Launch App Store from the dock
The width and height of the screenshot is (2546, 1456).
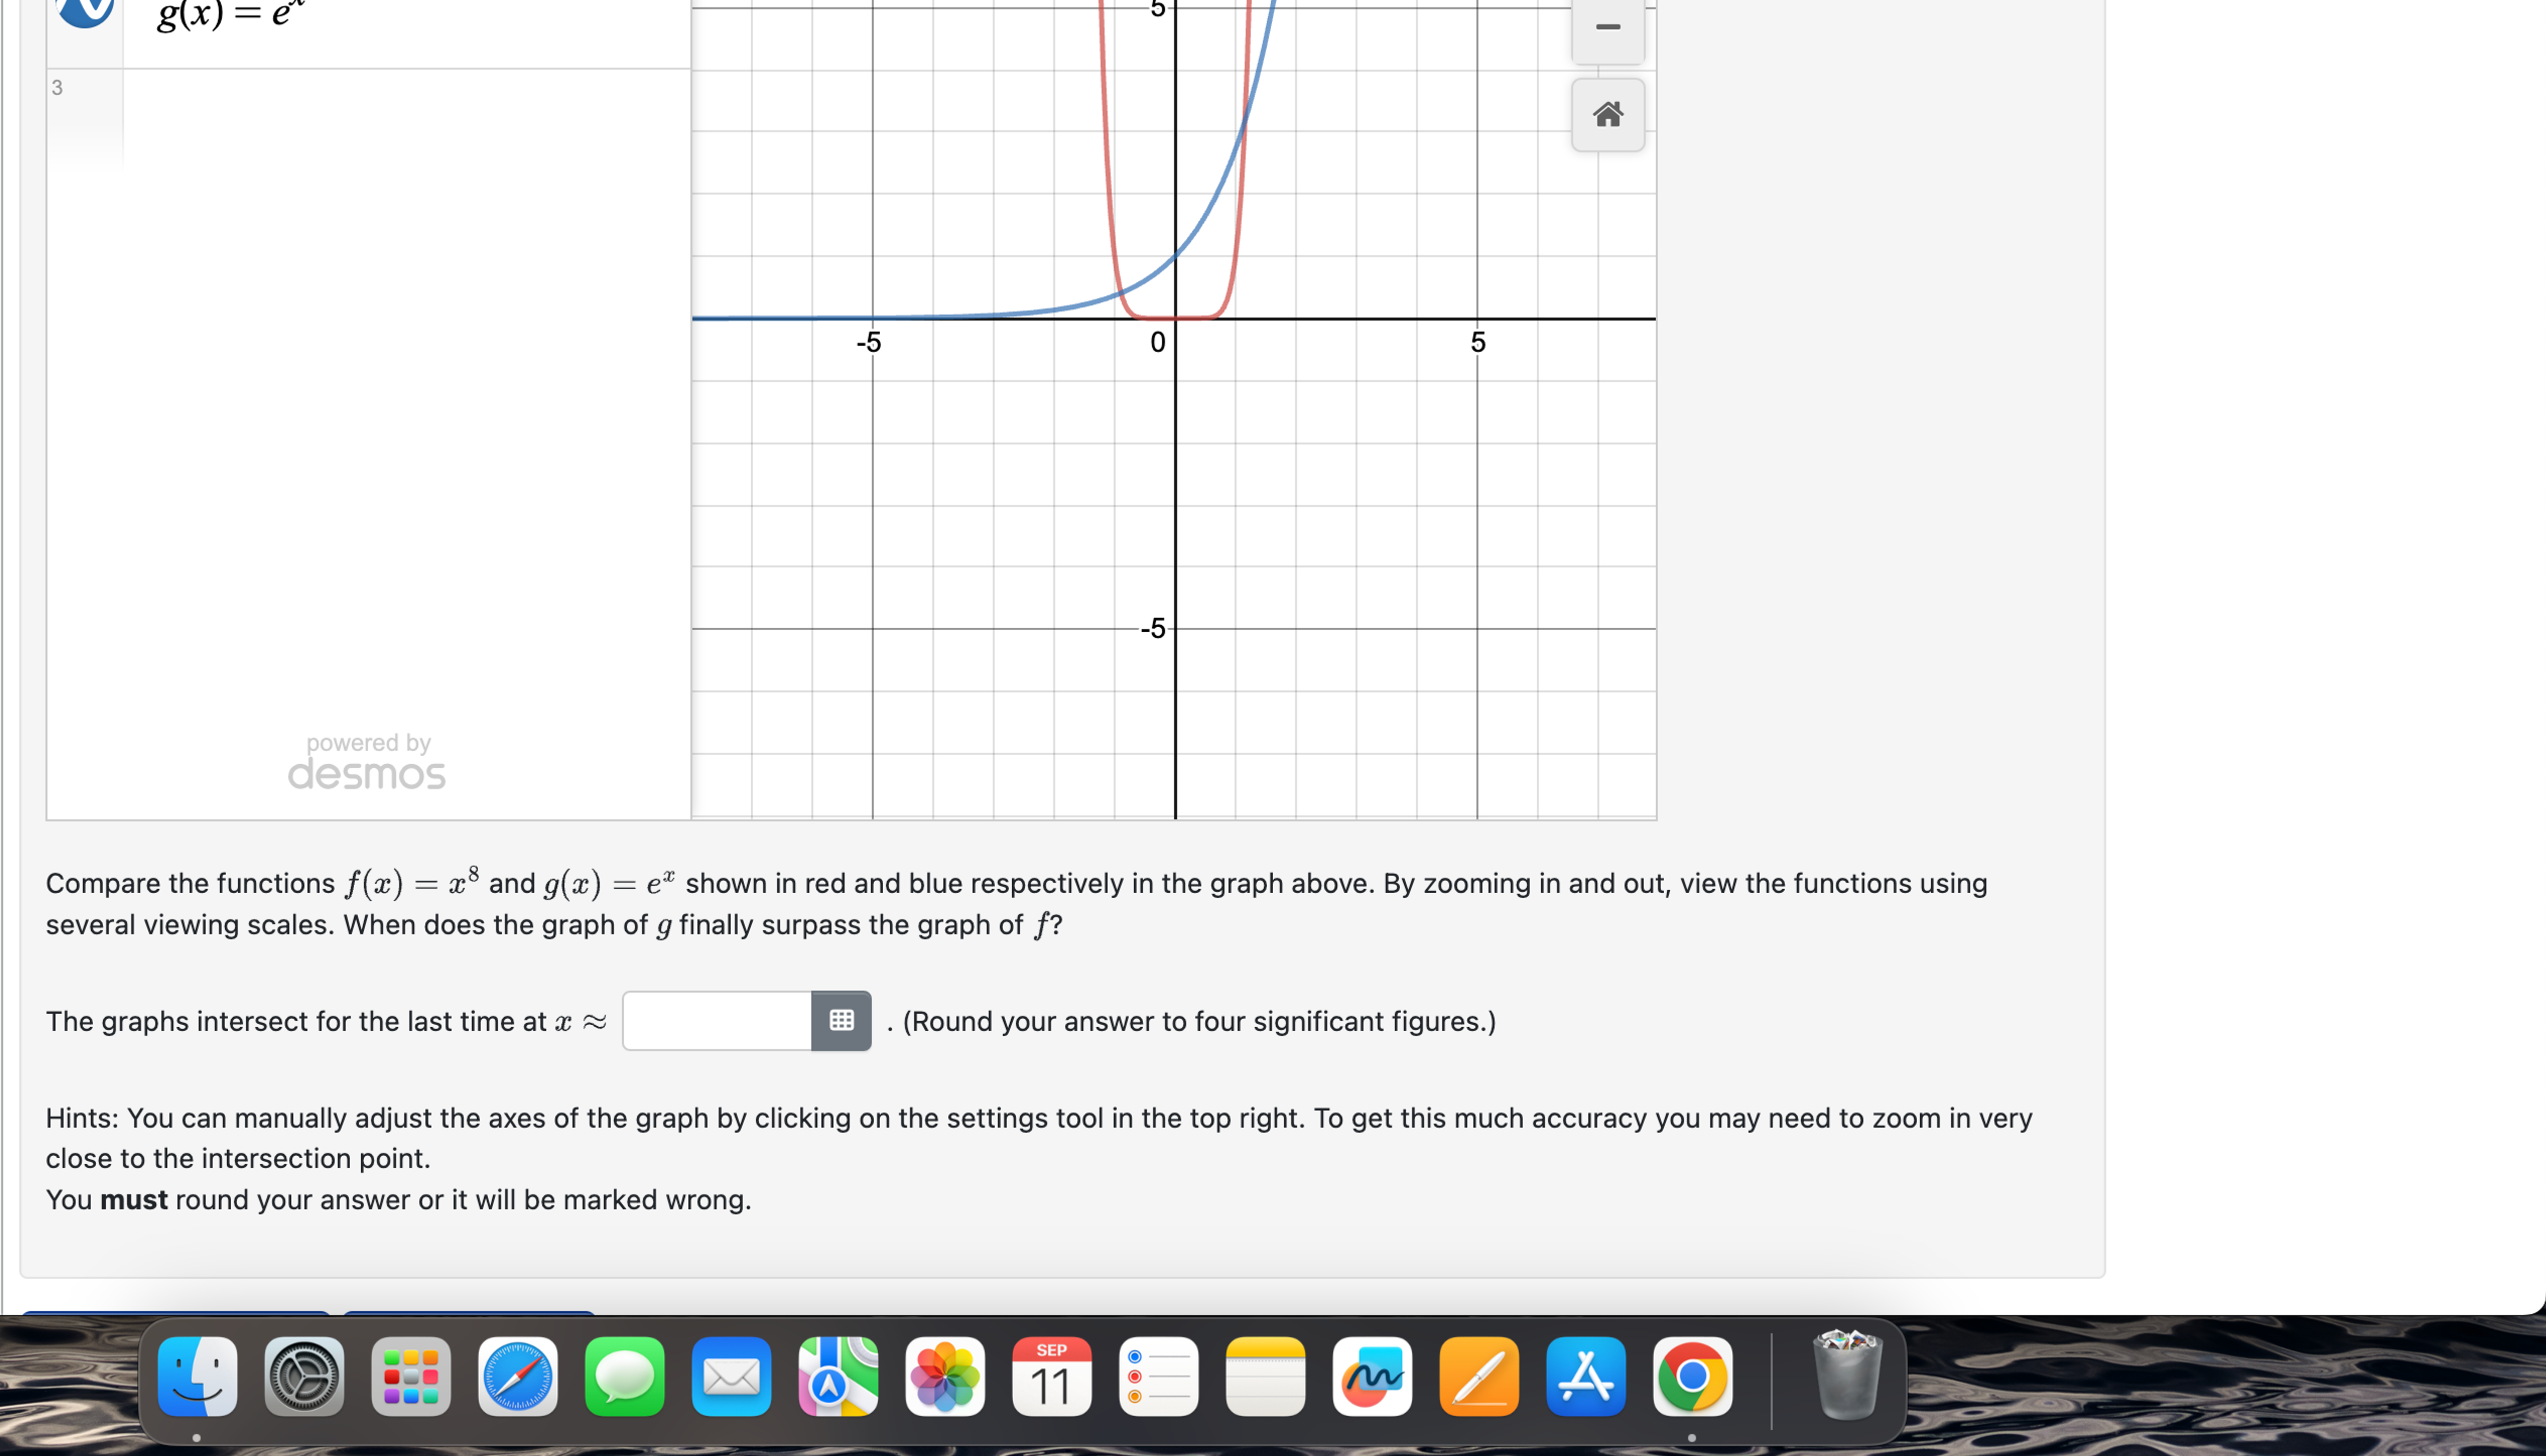coord(1585,1377)
